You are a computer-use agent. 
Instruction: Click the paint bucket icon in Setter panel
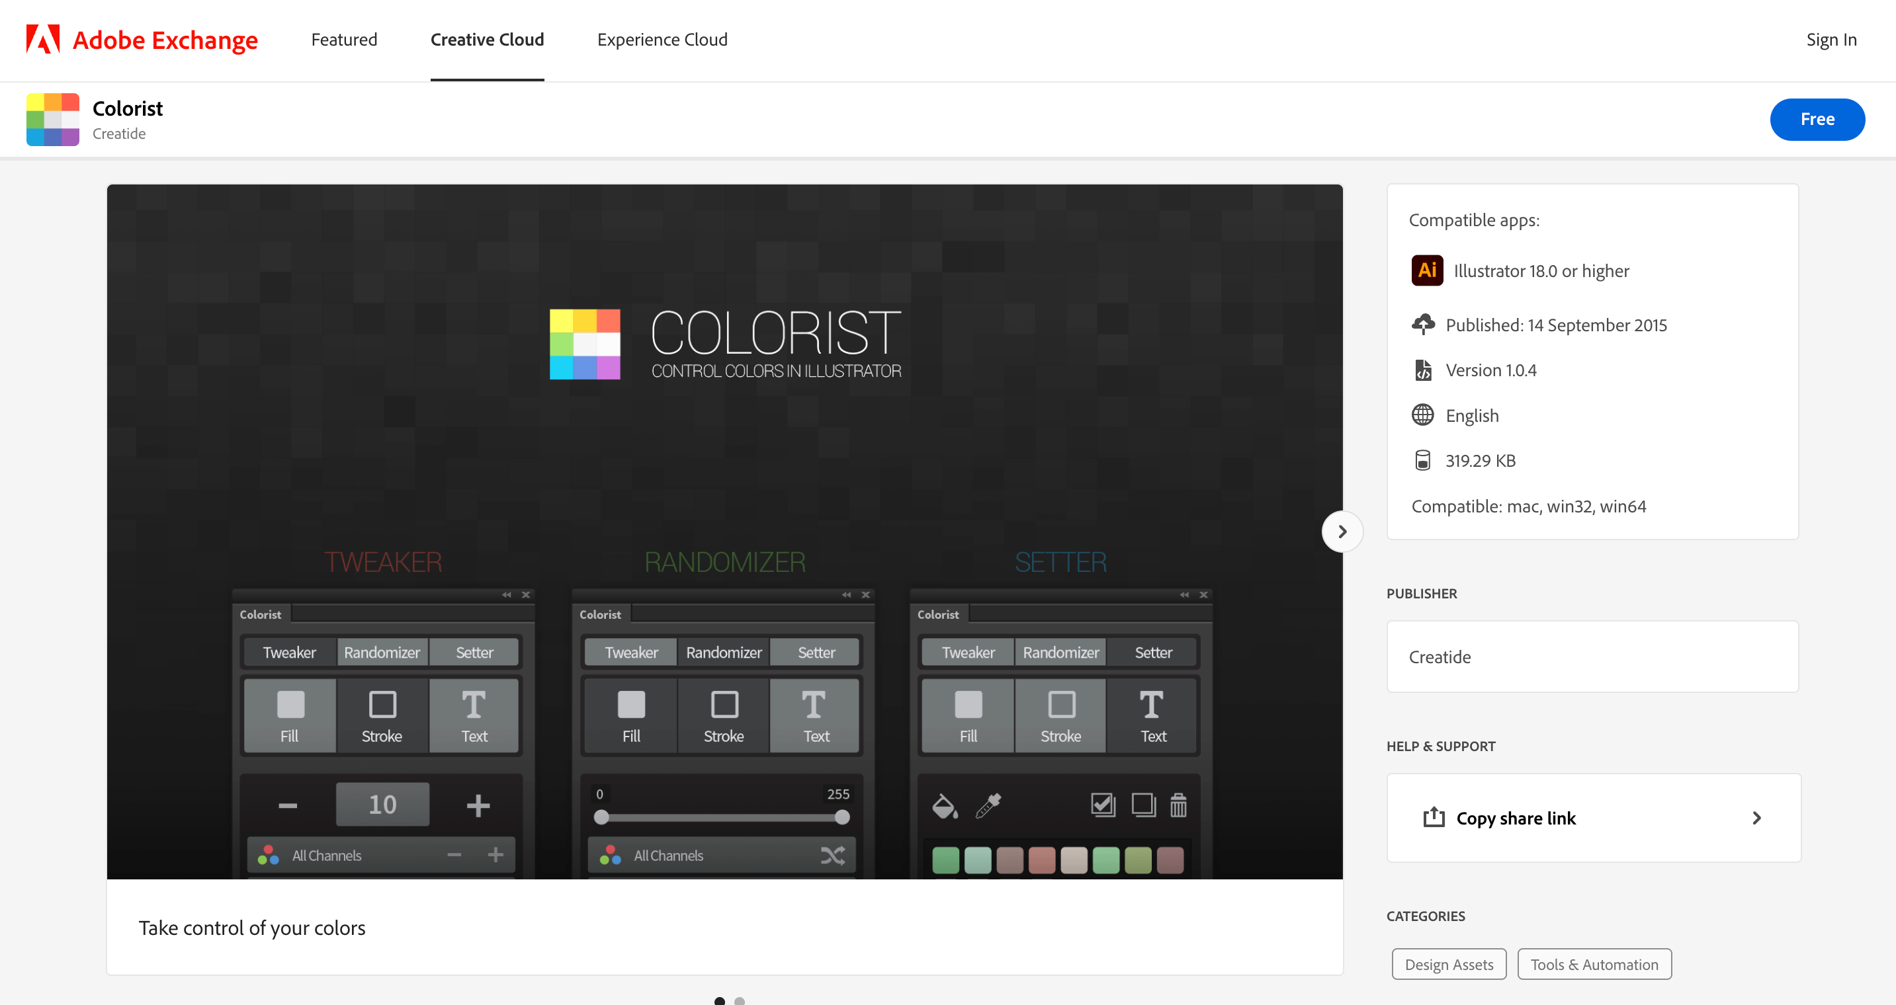point(944,805)
